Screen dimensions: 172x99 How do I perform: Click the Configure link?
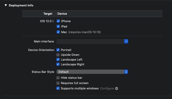(107, 88)
